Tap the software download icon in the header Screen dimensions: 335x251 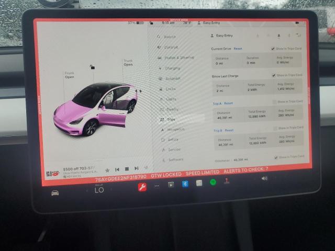coord(258,36)
